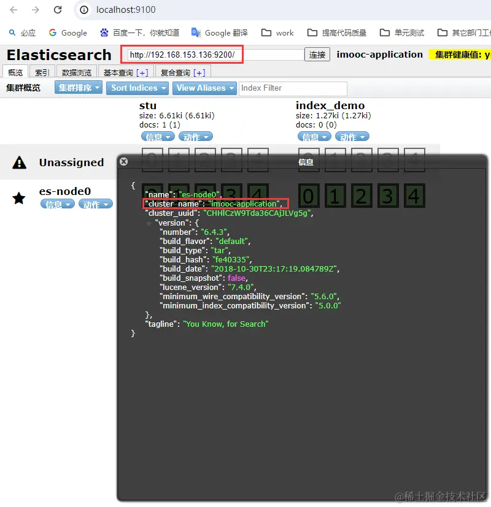Open 信息 dropdown for stu index
Screen dimensions: 491x507
[158, 137]
